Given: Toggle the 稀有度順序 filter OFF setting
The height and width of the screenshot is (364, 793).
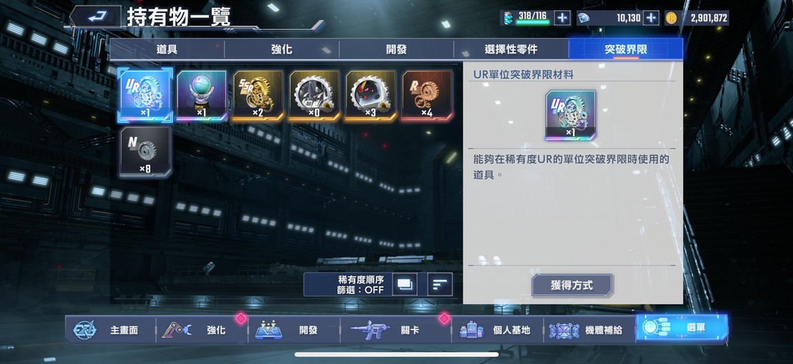Looking at the screenshot, I should coord(361,285).
